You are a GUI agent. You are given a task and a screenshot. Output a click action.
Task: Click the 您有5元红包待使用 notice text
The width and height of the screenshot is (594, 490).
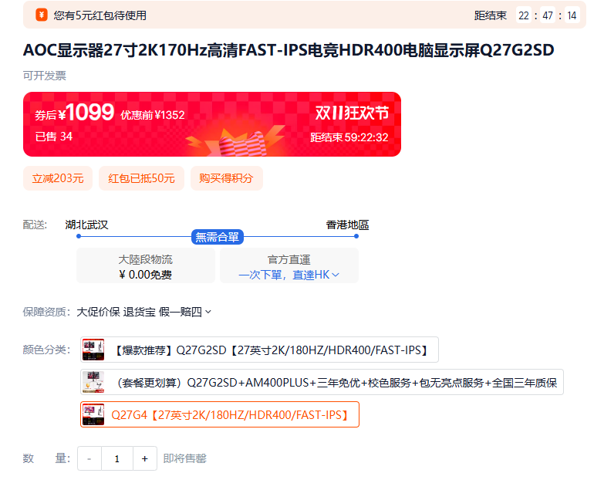coord(100,15)
